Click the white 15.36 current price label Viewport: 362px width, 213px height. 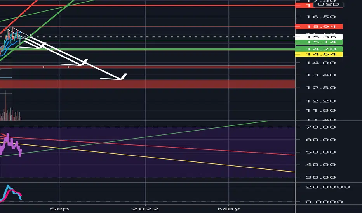click(x=319, y=37)
